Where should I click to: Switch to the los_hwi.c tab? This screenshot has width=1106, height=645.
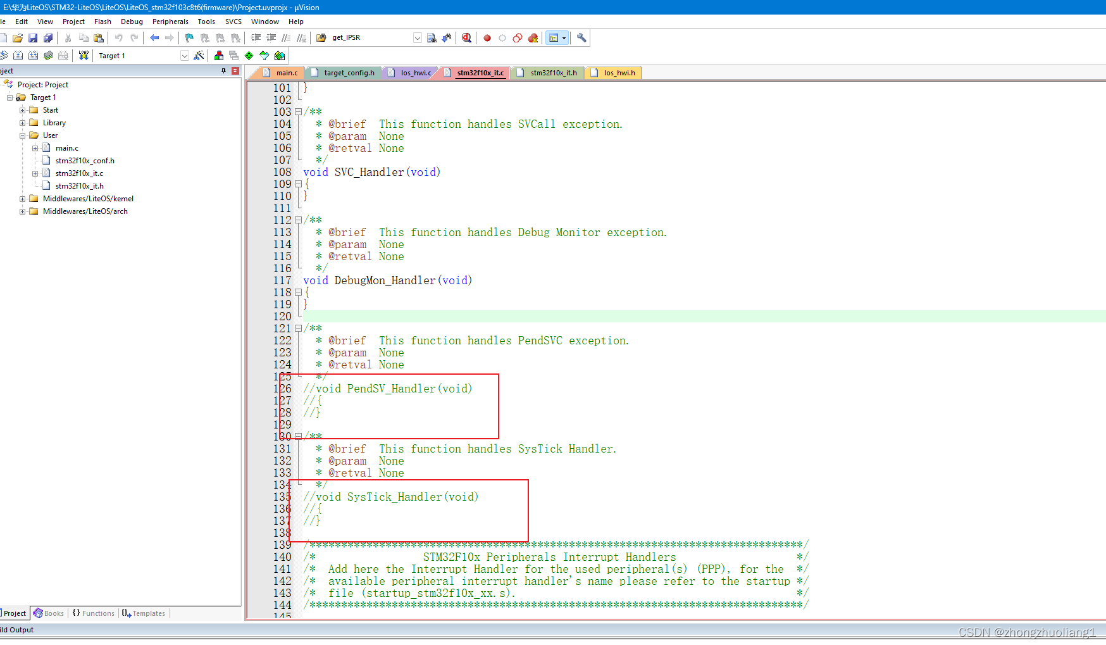coord(414,72)
